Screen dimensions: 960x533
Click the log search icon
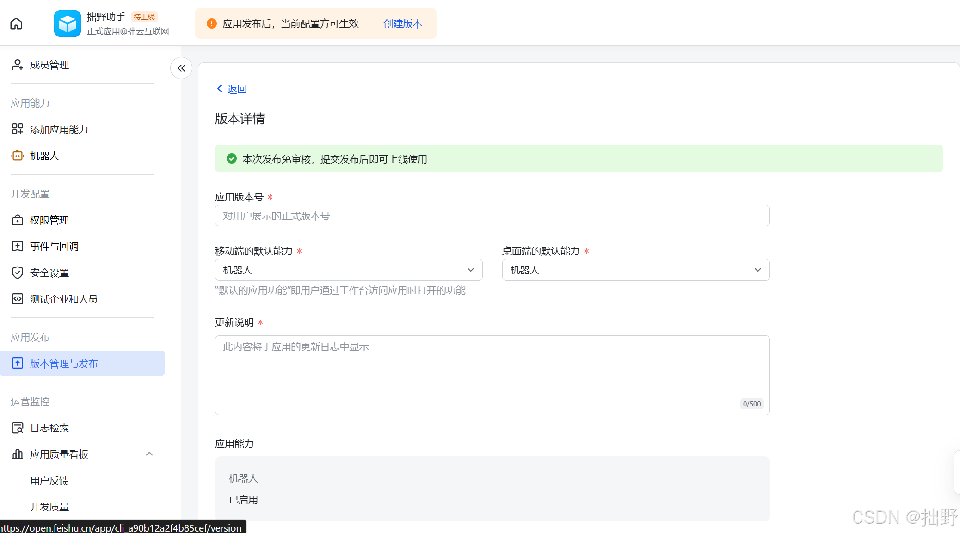click(17, 428)
